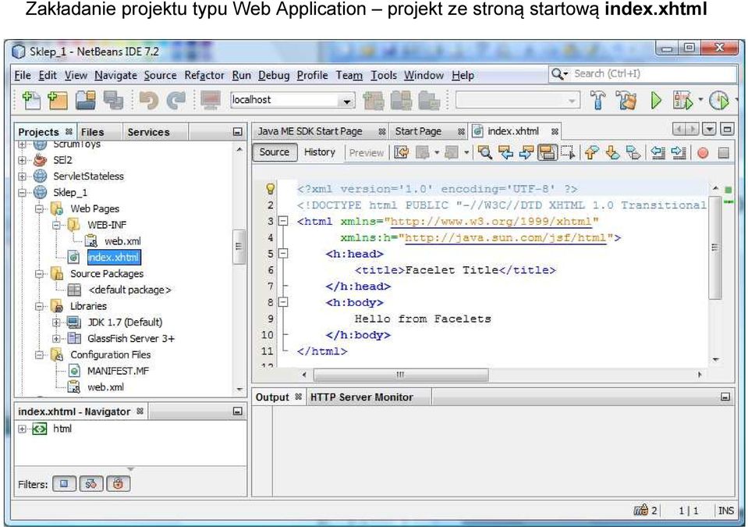Open the localhost device dropdown
This screenshot has height=527, width=748.
[347, 101]
